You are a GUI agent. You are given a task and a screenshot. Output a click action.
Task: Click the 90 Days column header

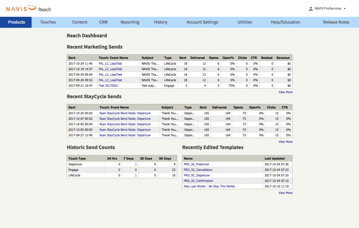tap(165, 159)
